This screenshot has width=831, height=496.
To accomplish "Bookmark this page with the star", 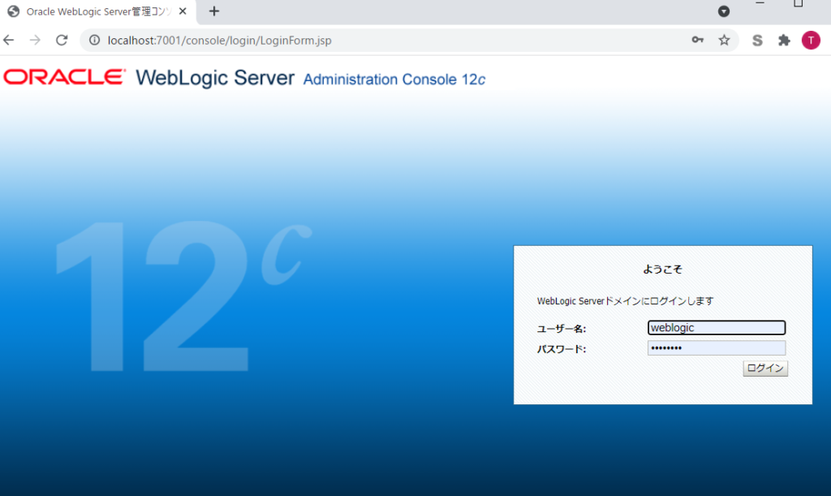I will [724, 41].
